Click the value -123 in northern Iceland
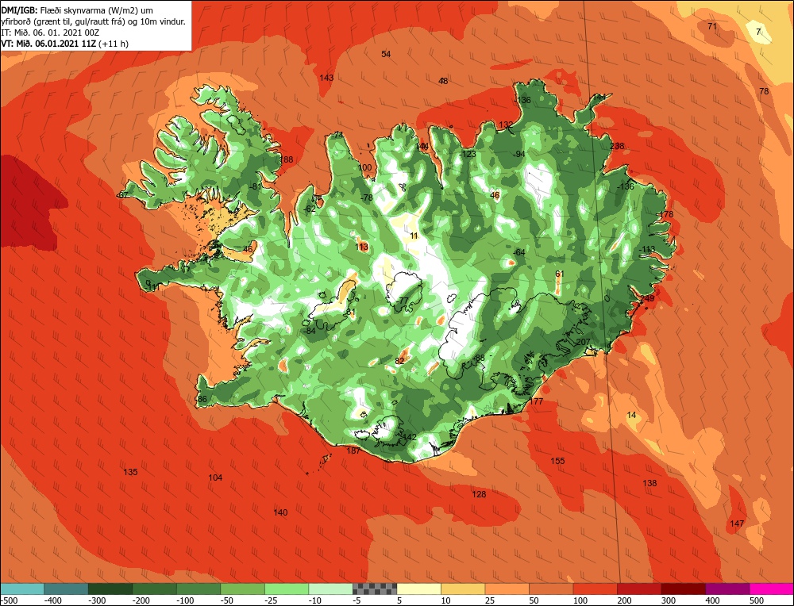This screenshot has height=606, width=794. tap(468, 155)
